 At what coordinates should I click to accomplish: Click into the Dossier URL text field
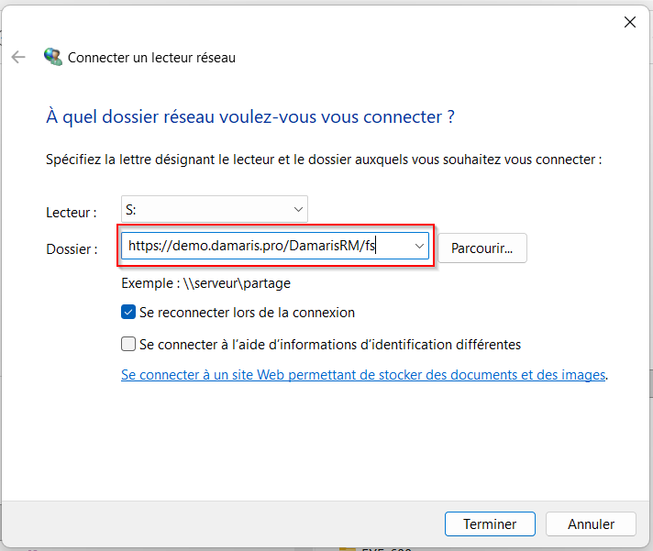pyautogui.click(x=266, y=246)
